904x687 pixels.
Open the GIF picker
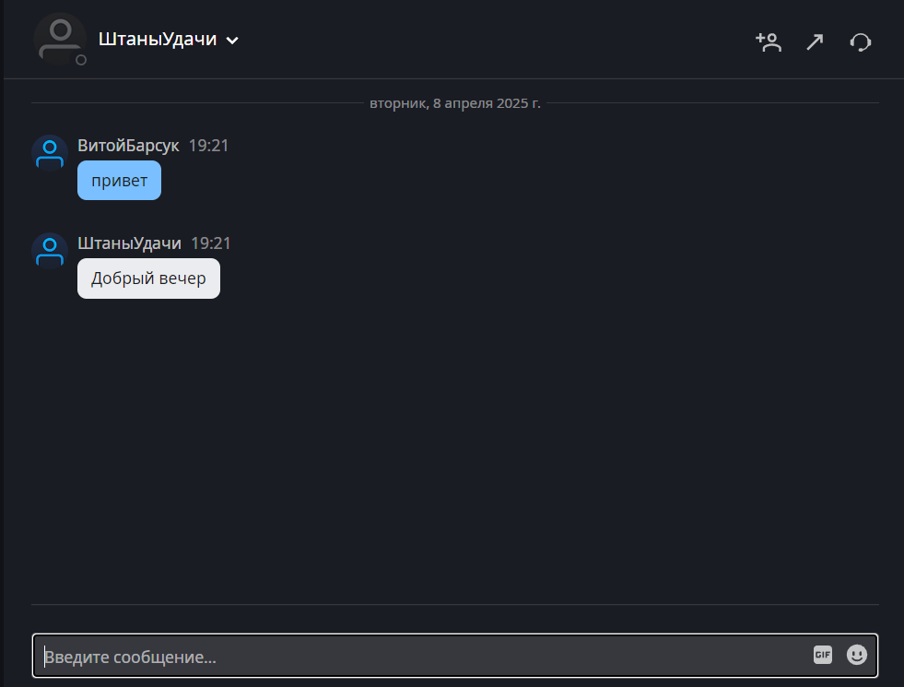click(x=823, y=655)
